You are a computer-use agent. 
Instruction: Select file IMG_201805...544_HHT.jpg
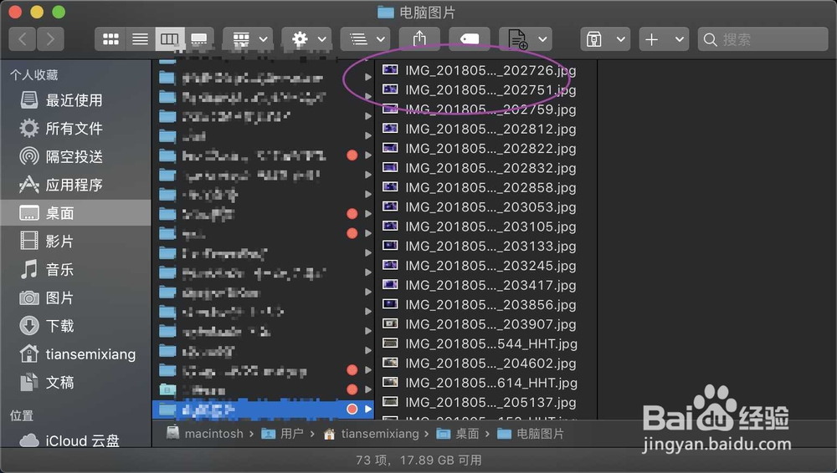[485, 344]
